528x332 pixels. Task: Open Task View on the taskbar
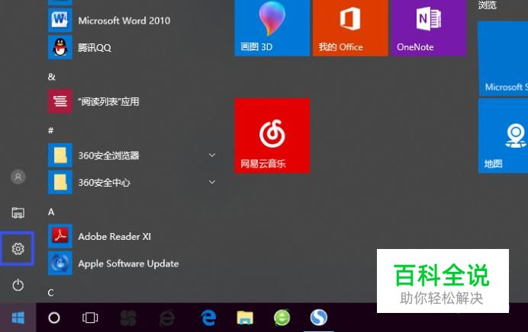pyautogui.click(x=90, y=318)
